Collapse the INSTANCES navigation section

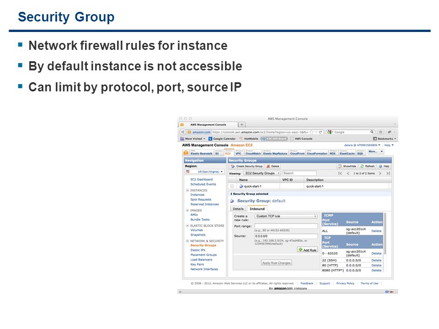coord(187,190)
